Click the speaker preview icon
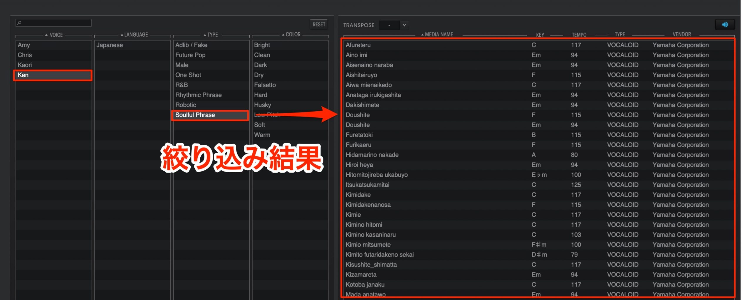 tap(725, 25)
